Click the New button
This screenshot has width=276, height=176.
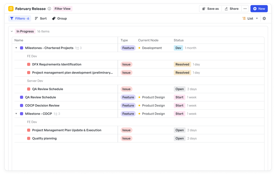tap(259, 9)
